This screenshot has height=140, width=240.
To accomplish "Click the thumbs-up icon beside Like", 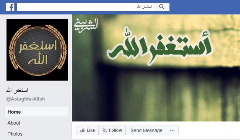I will 82,130.
